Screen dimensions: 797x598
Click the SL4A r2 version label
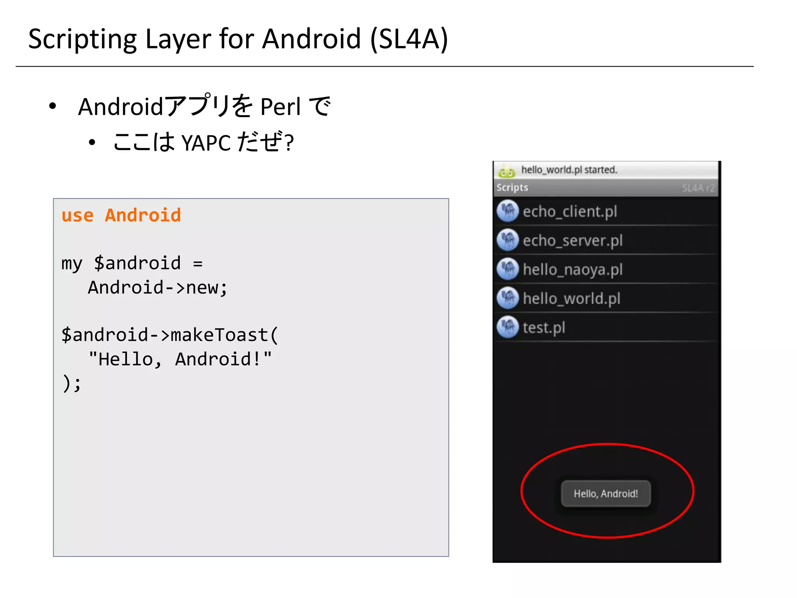698,188
